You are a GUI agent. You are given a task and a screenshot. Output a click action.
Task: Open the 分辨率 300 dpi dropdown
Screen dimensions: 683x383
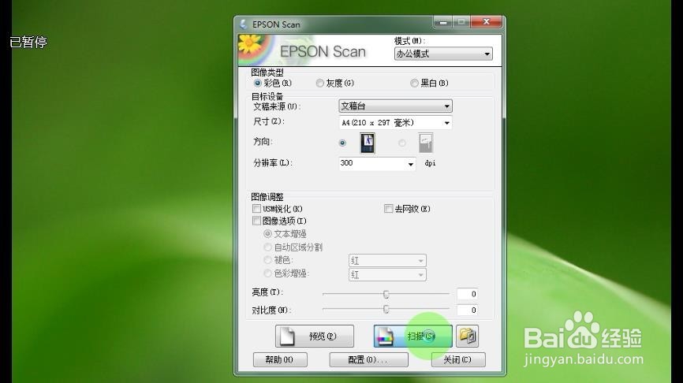point(377,164)
